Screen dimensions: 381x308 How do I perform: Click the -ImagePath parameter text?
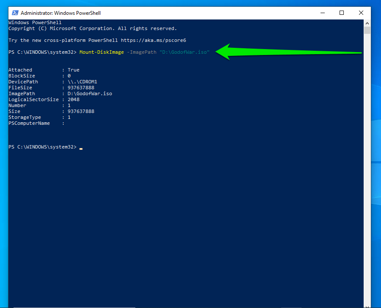click(x=142, y=52)
